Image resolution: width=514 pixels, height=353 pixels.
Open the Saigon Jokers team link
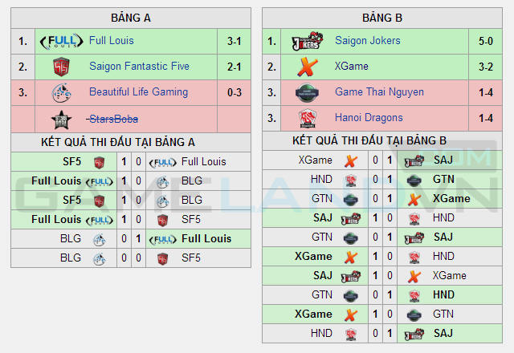(x=368, y=41)
